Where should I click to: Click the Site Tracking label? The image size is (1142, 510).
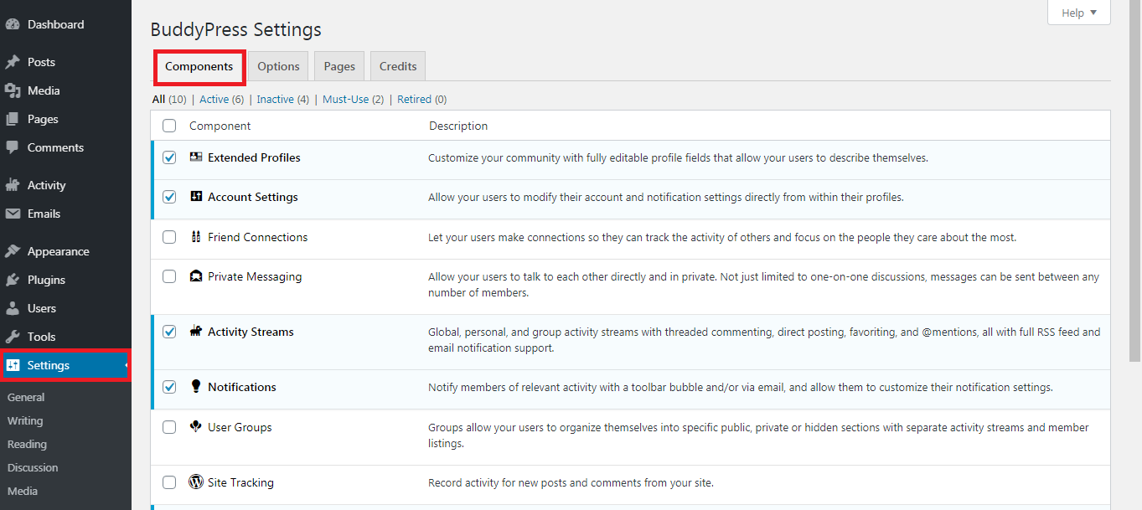point(240,482)
